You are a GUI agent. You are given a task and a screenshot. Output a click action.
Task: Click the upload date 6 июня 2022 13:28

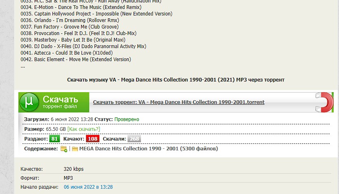click(x=72, y=119)
